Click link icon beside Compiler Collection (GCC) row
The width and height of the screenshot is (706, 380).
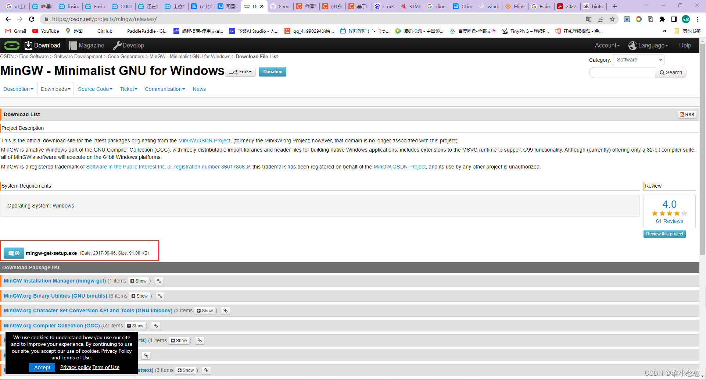(x=155, y=326)
